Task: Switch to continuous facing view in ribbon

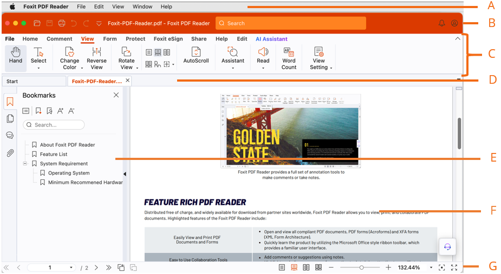Action: click(x=149, y=64)
